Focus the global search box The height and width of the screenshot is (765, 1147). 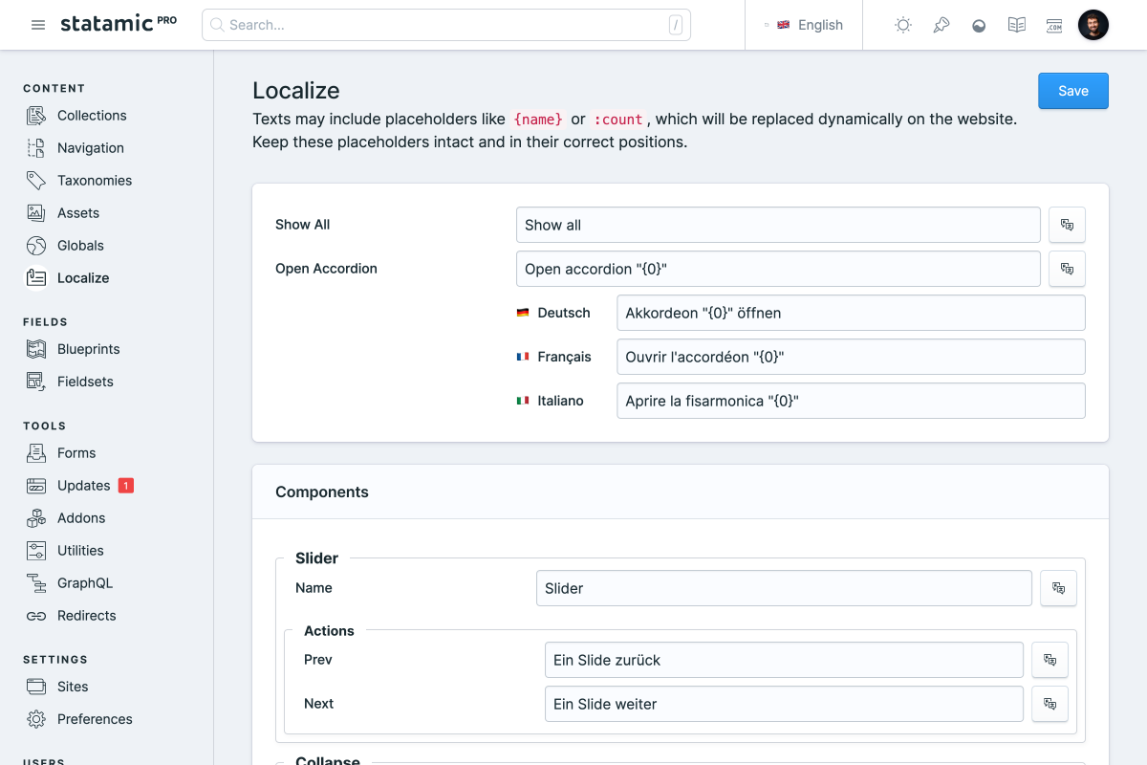[445, 25]
